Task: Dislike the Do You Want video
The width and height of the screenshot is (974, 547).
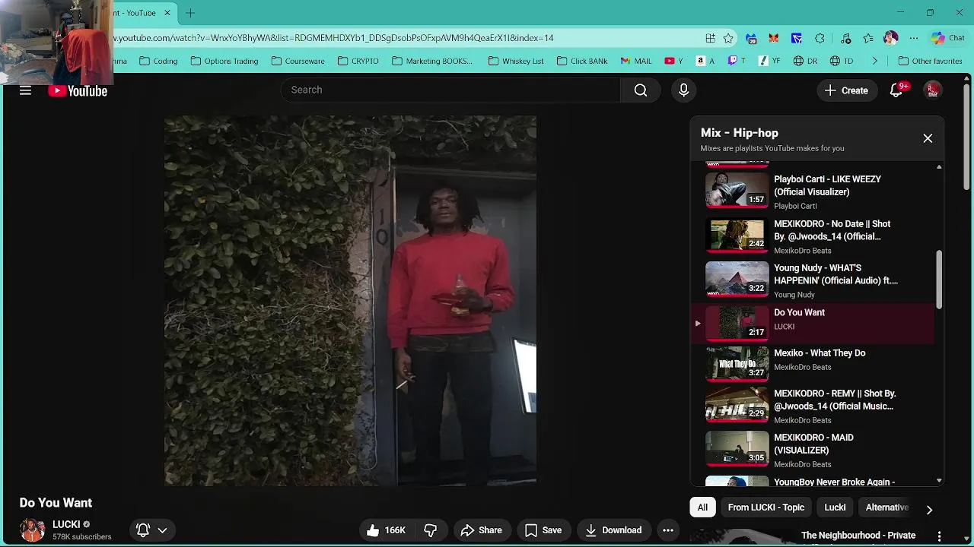Action: click(x=431, y=530)
